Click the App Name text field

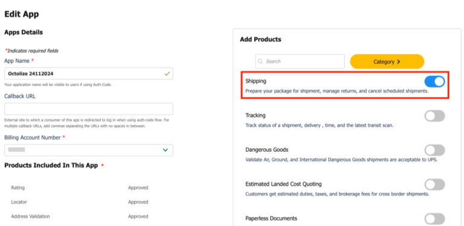(89, 74)
